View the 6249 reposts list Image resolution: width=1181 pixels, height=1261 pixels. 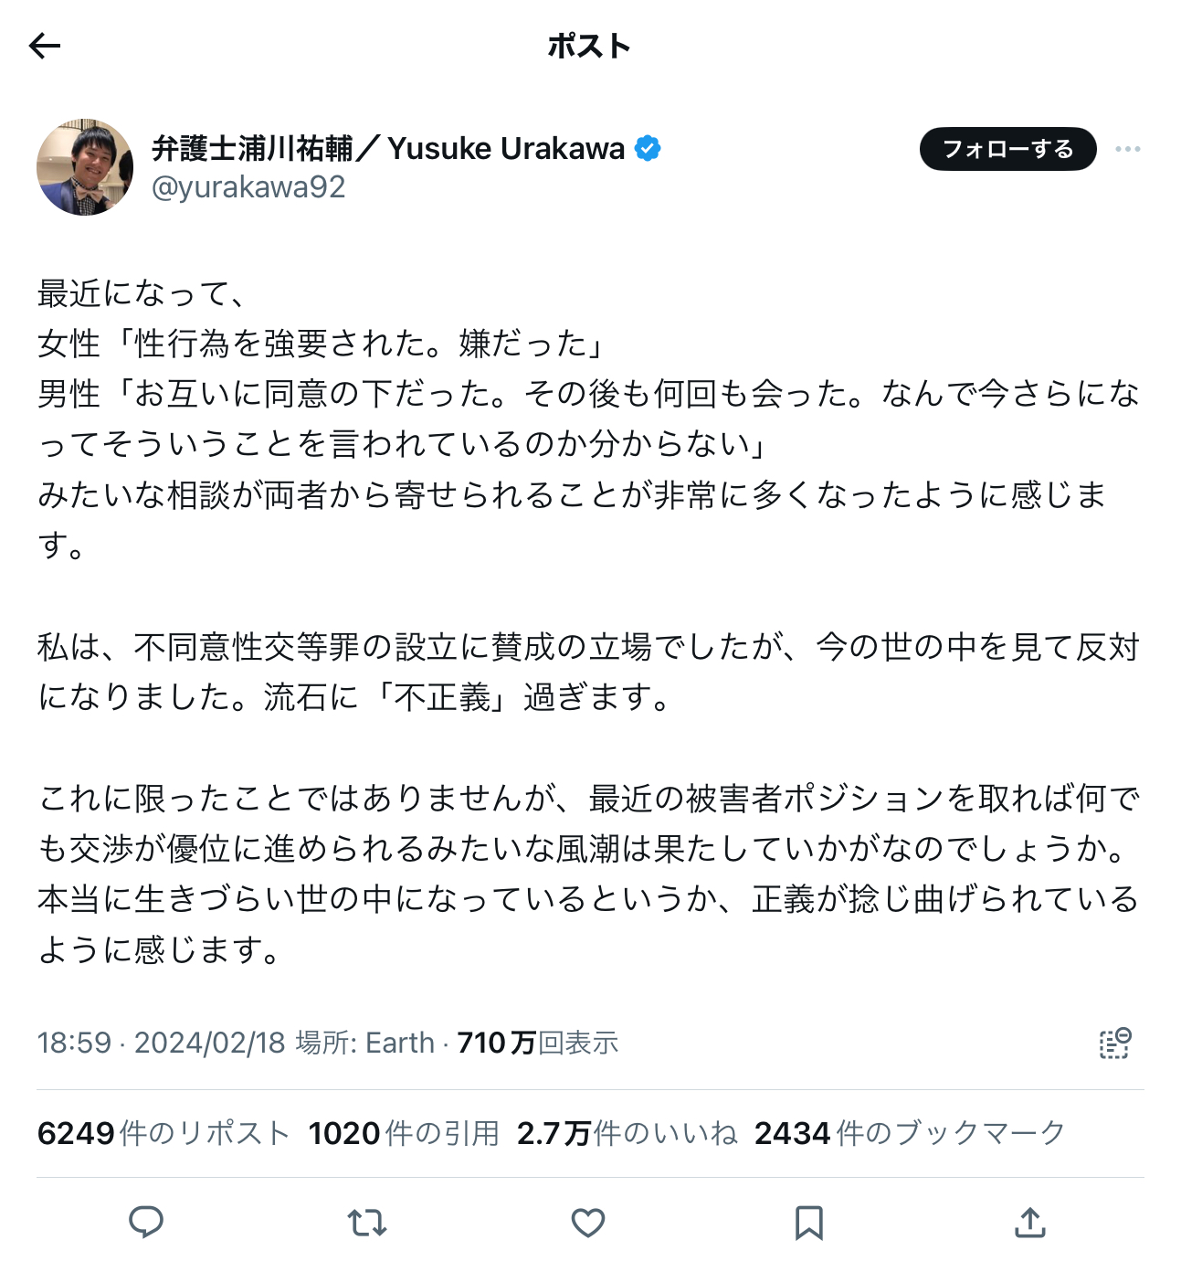coord(163,1133)
